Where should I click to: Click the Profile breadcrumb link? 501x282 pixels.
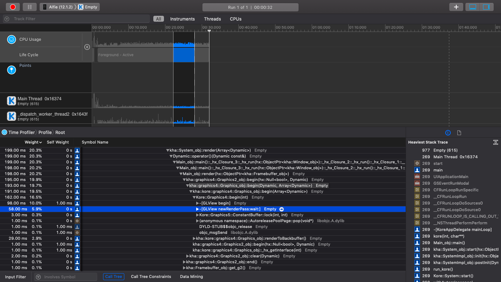point(45,132)
